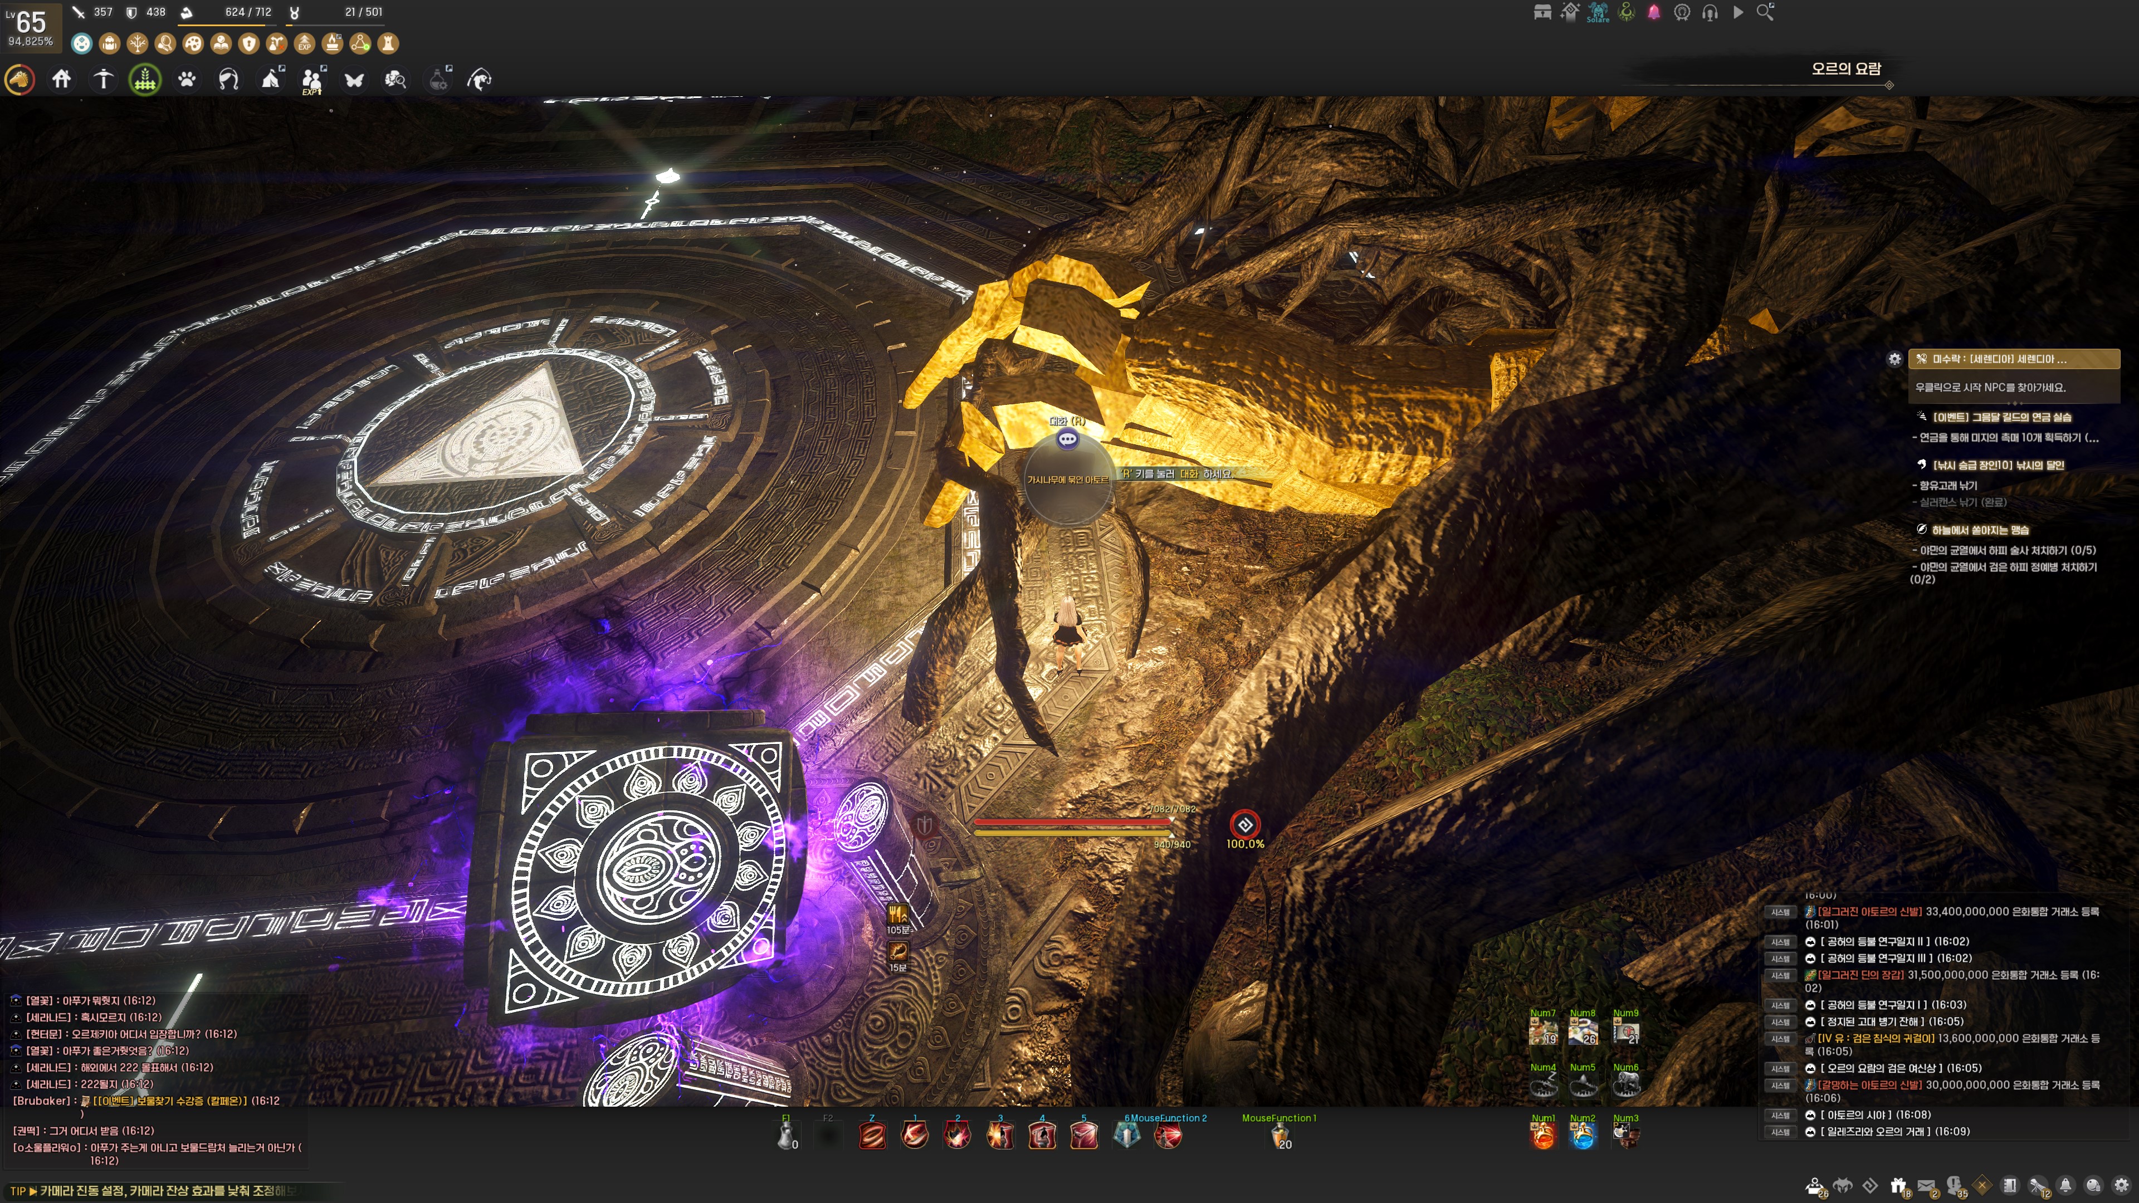This screenshot has width=2139, height=1203.
Task: Click the fishing rod icon
Action: [479, 80]
